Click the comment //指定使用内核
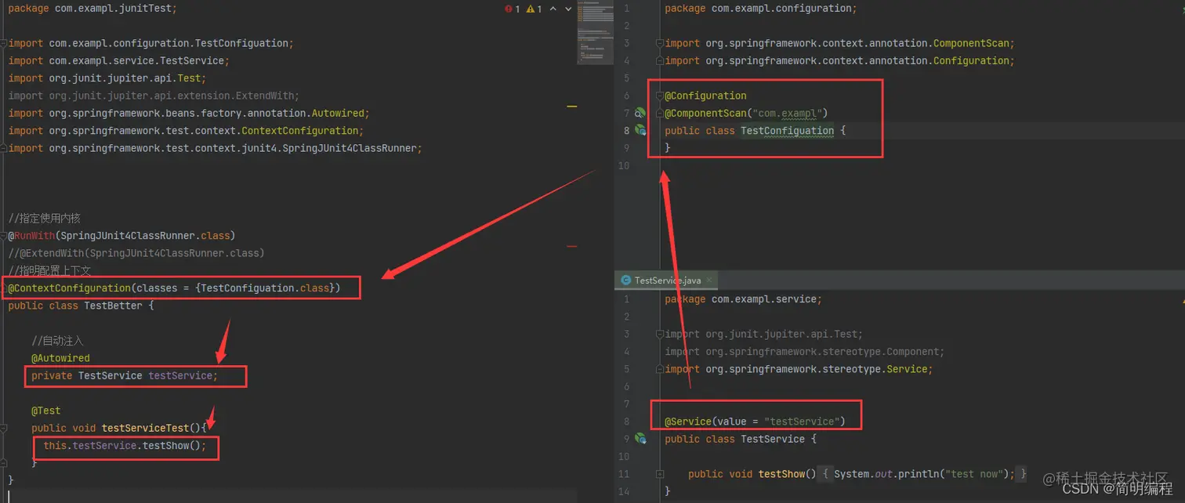The width and height of the screenshot is (1185, 503). click(44, 219)
